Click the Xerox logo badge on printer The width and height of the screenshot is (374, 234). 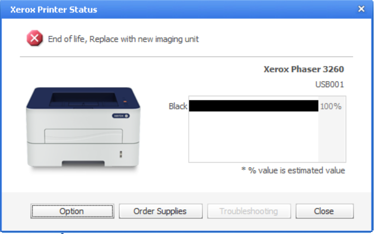point(121,116)
